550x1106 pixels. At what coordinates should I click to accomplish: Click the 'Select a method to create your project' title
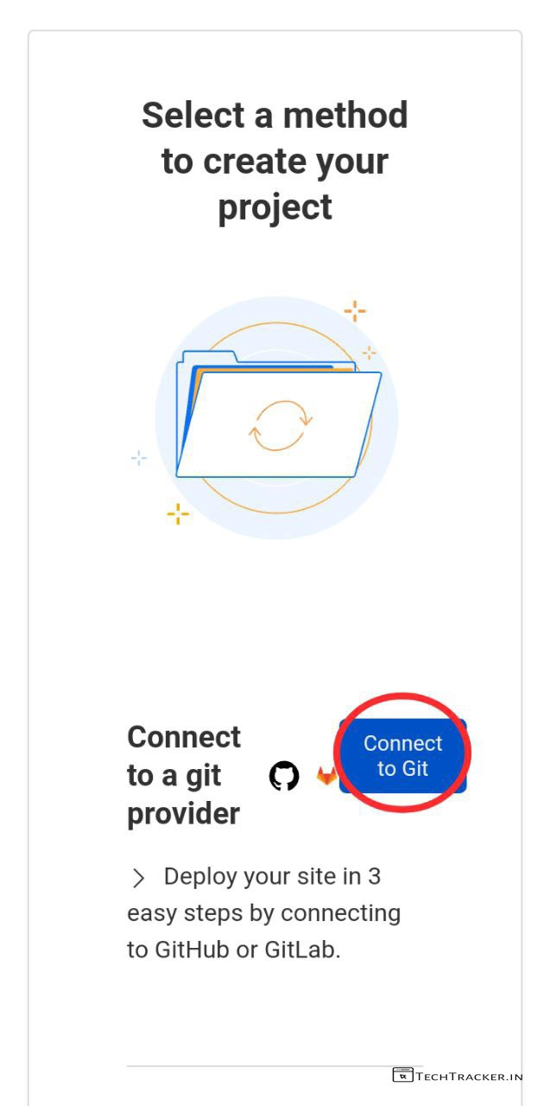[275, 161]
